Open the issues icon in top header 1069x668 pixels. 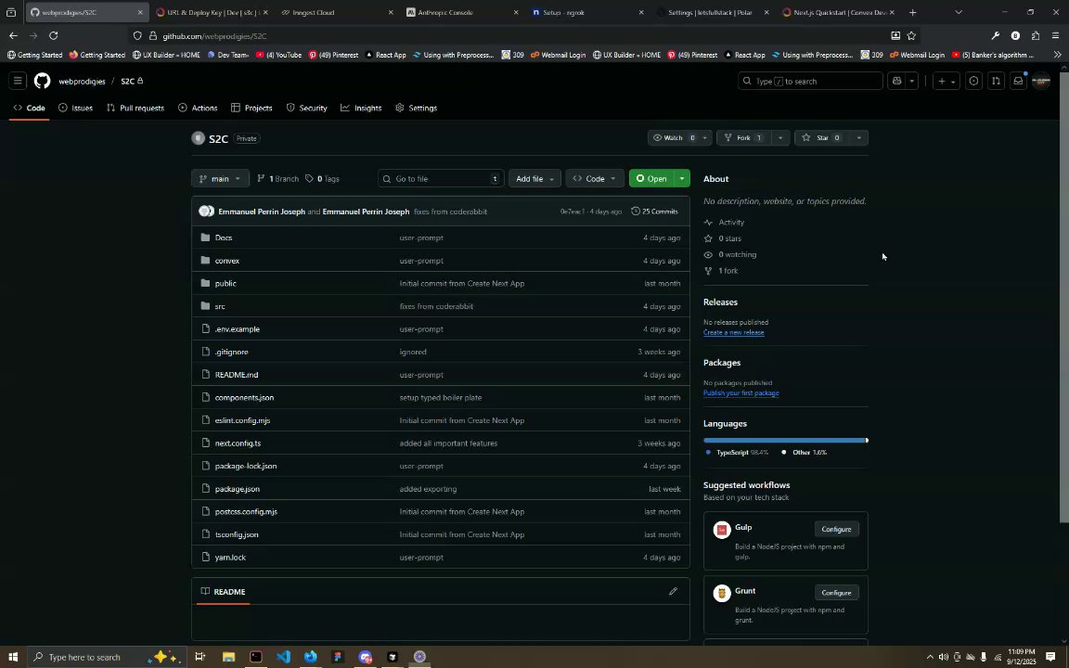[x=973, y=81]
